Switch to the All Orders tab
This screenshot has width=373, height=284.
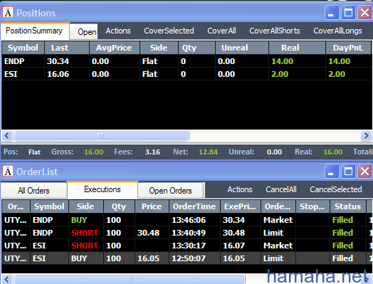click(x=33, y=191)
